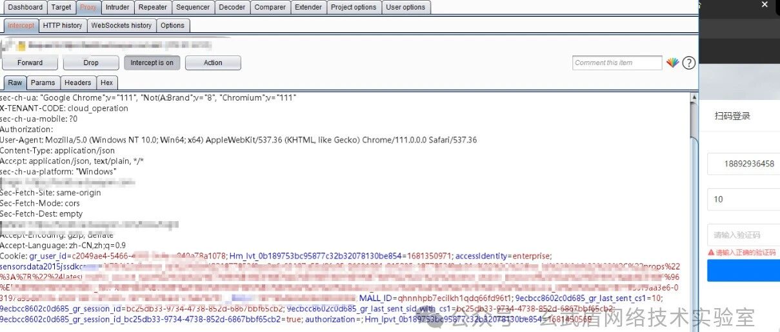Click the Authorization: header line
This screenshot has height=332, width=780.
(26, 129)
